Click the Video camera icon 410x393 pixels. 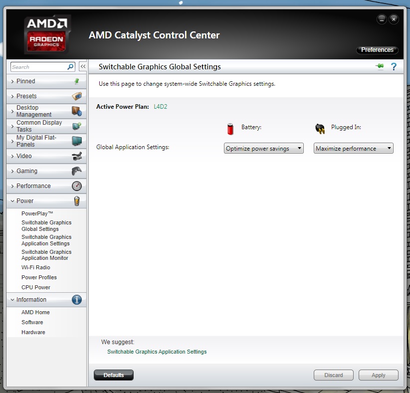(x=77, y=156)
